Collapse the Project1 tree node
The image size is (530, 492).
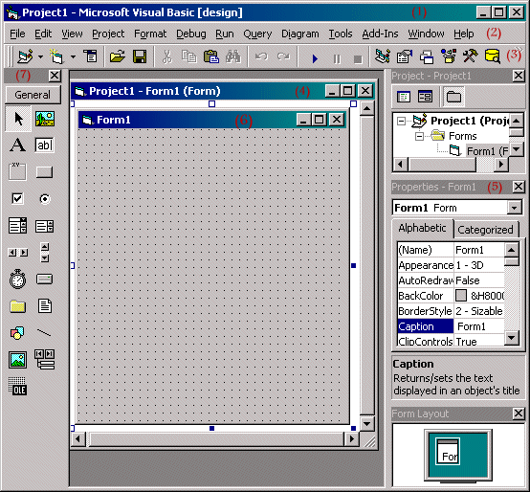click(401, 121)
